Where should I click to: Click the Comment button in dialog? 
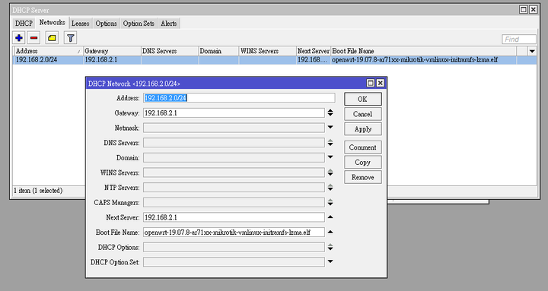point(363,147)
